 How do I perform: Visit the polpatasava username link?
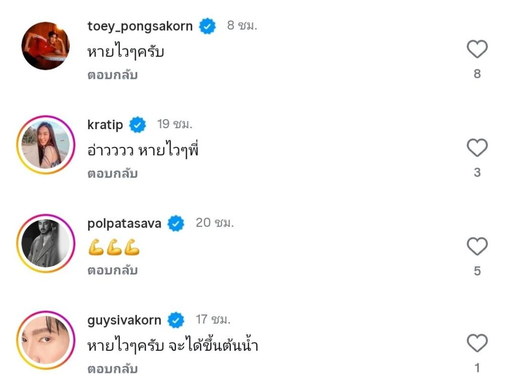click(124, 223)
